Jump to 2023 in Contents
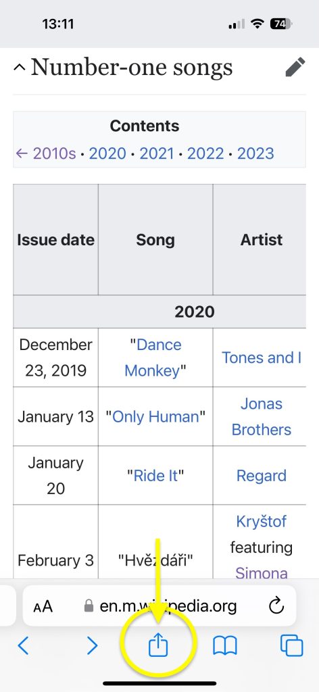This screenshot has width=319, height=692. 255,153
